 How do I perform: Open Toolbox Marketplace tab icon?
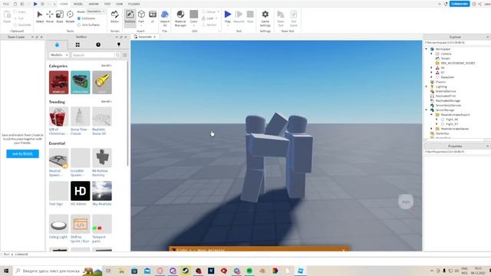pos(57,44)
